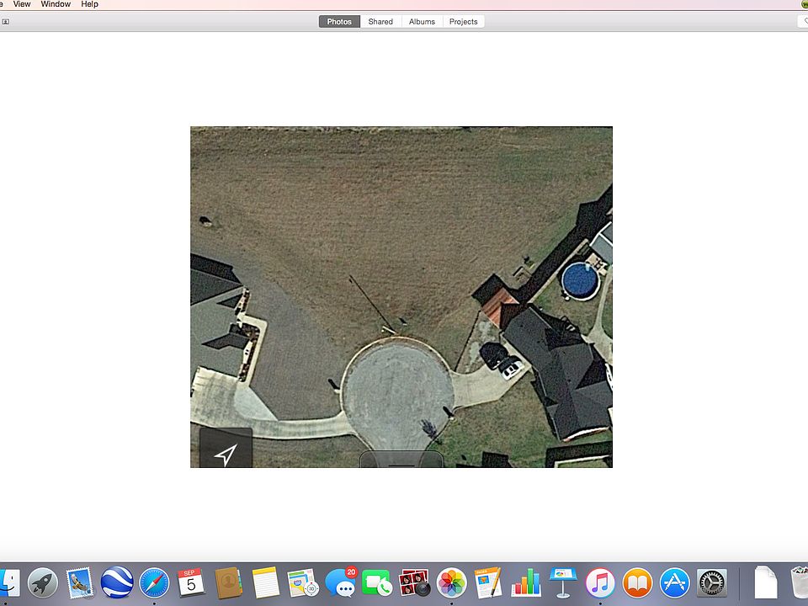The width and height of the screenshot is (808, 606).
Task: Open iBooks in the Dock
Action: 637,582
